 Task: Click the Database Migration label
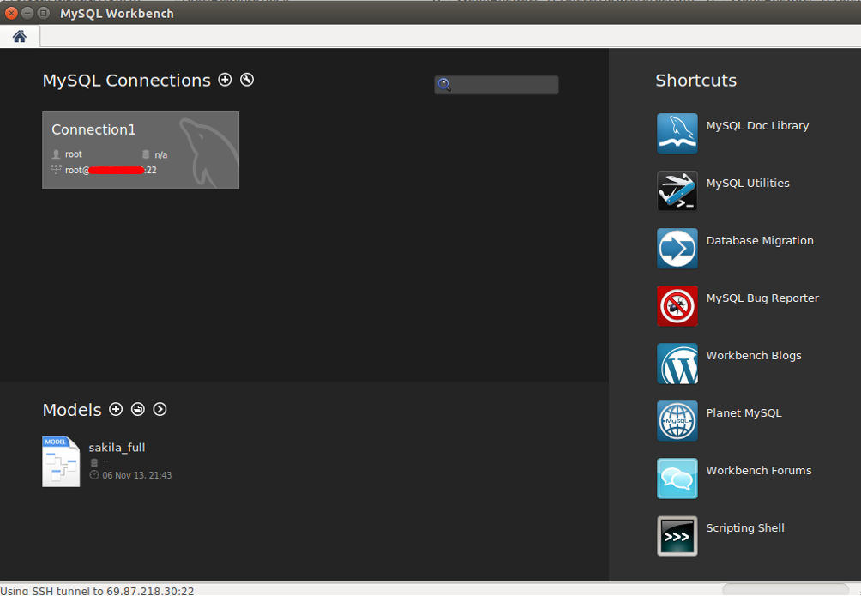[x=760, y=241]
